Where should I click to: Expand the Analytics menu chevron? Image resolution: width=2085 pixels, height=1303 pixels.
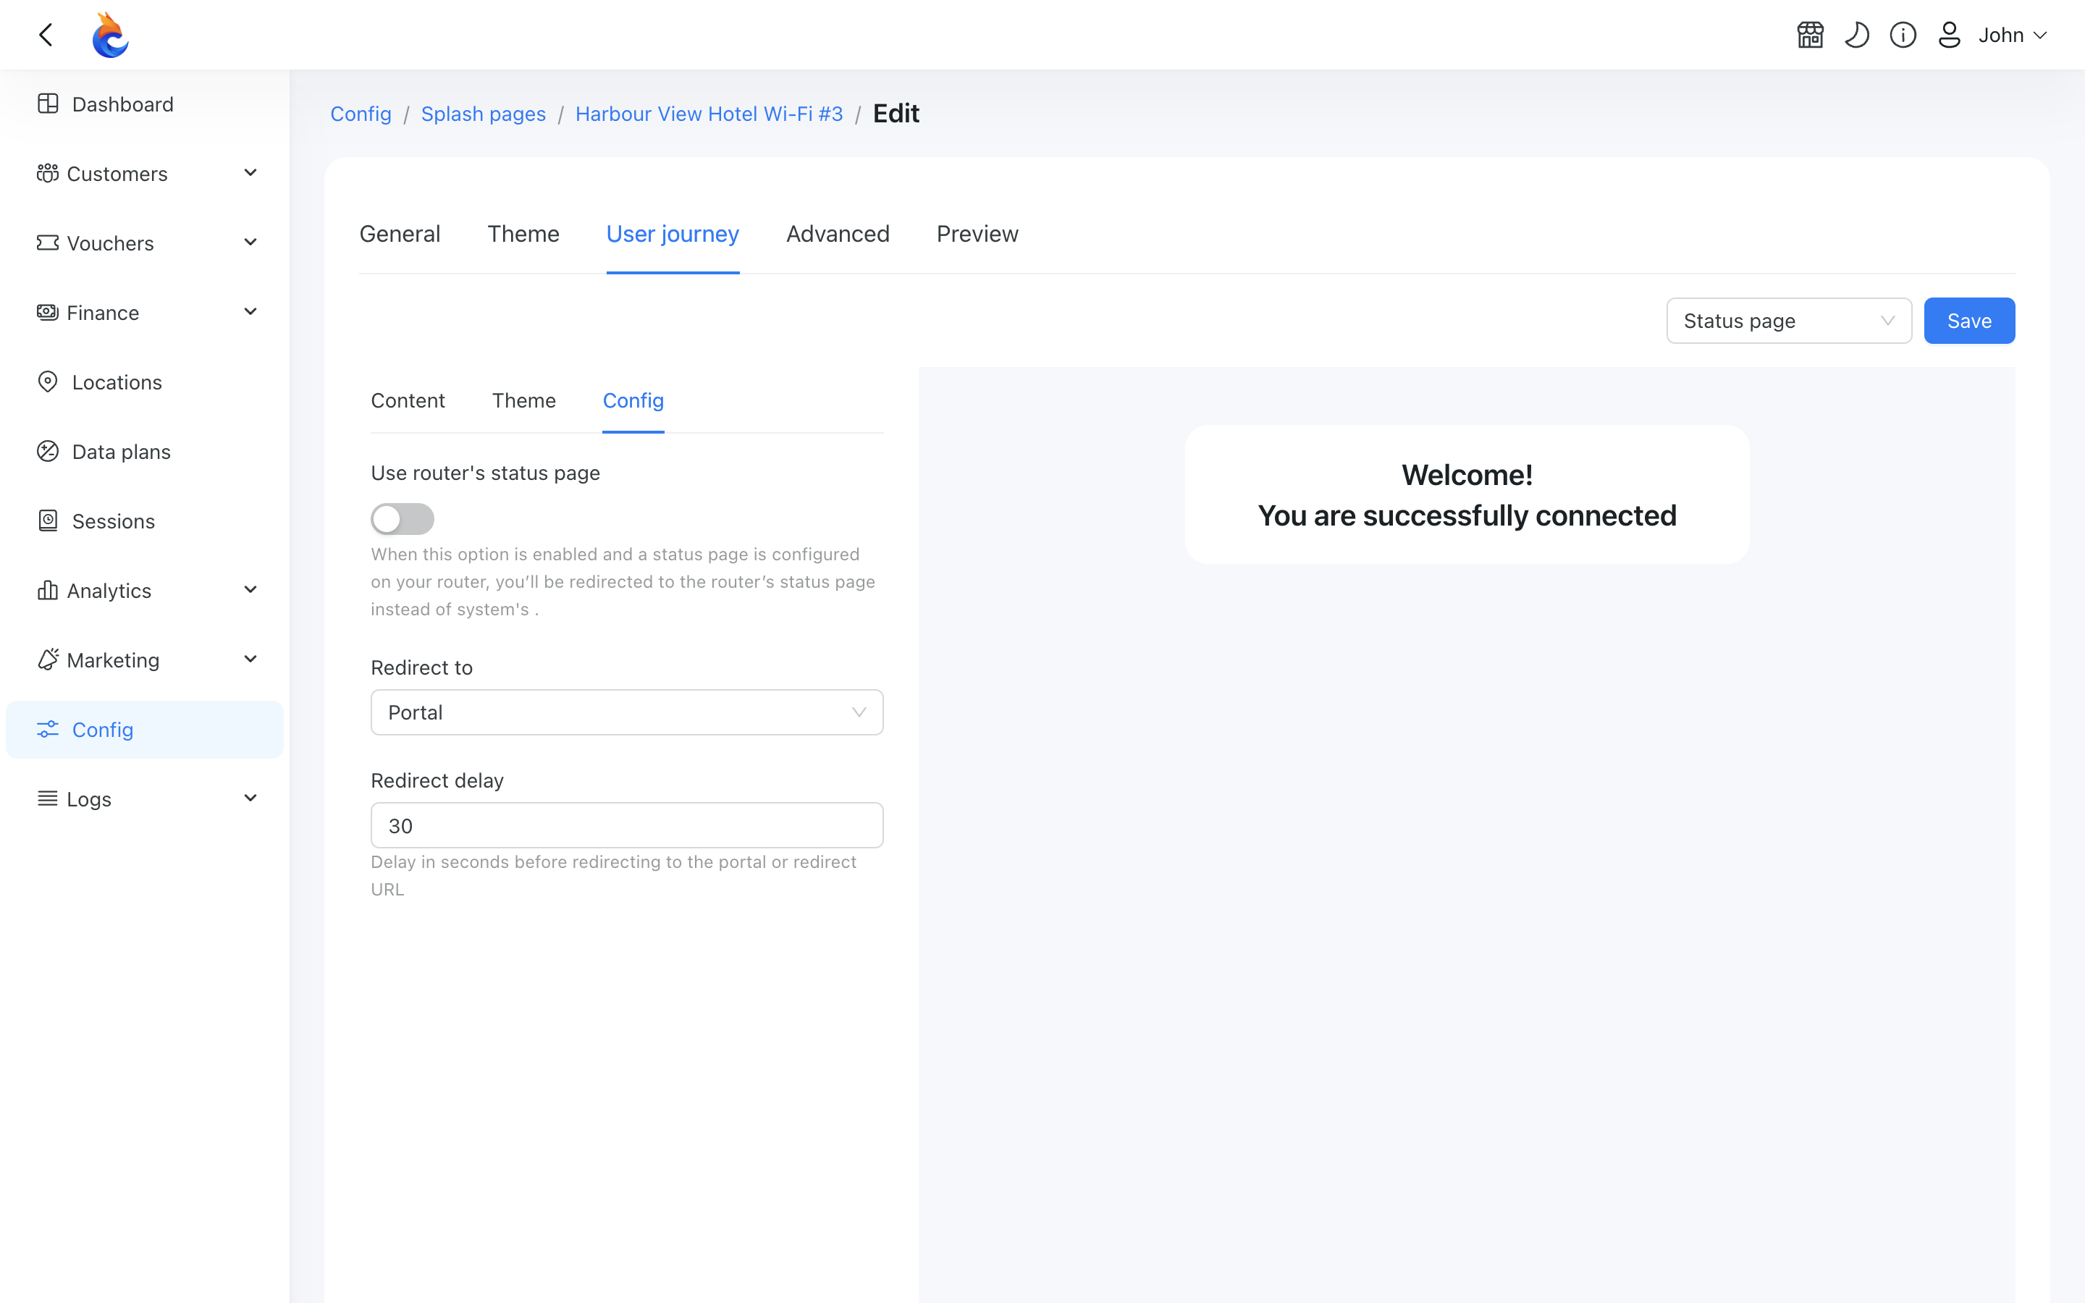(250, 590)
